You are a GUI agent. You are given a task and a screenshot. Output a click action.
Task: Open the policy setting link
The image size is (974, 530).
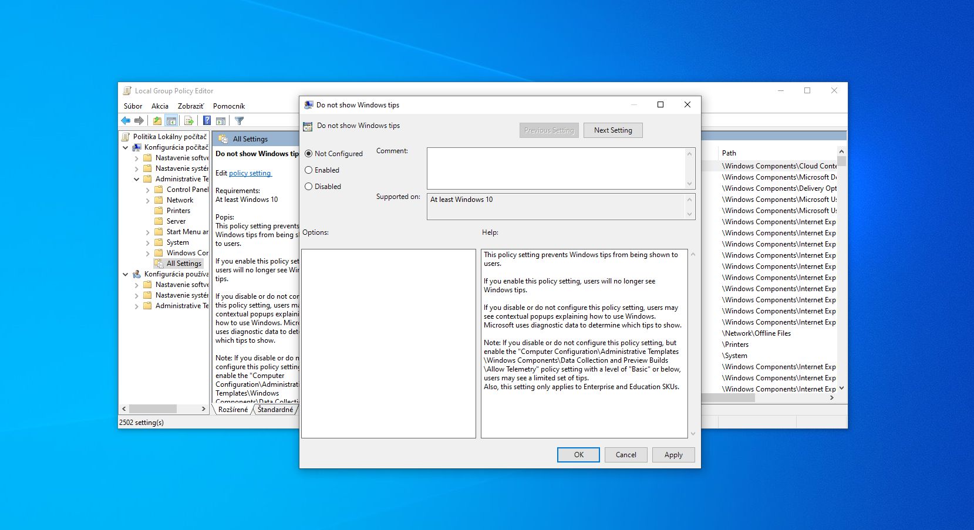point(250,173)
